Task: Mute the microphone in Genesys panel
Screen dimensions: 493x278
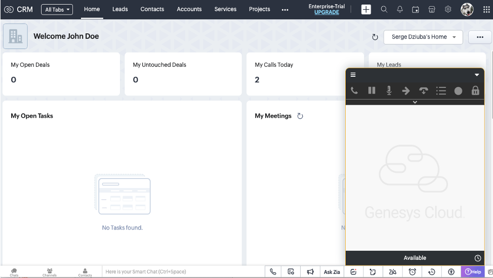Action: click(389, 91)
